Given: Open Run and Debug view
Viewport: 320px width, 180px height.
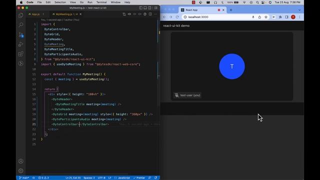Looking at the screenshot, I should 21,44.
